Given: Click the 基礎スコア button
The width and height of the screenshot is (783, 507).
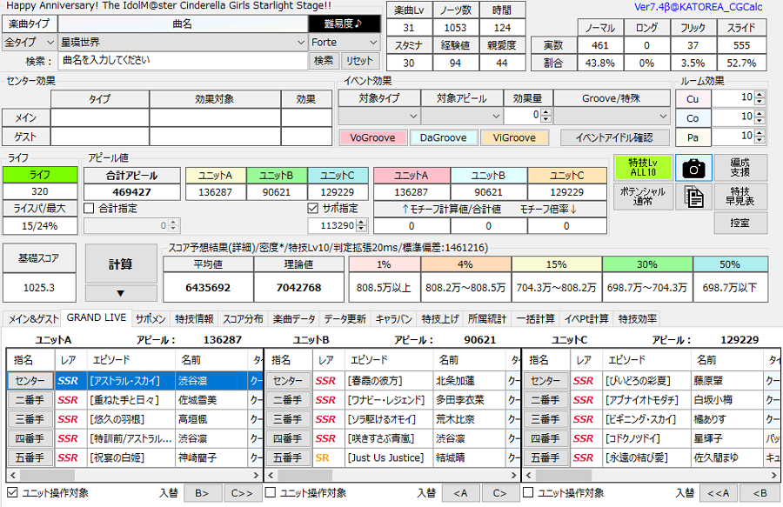Looking at the screenshot, I should [39, 258].
